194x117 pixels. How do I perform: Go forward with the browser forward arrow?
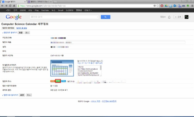pyautogui.click(x=6, y=6)
